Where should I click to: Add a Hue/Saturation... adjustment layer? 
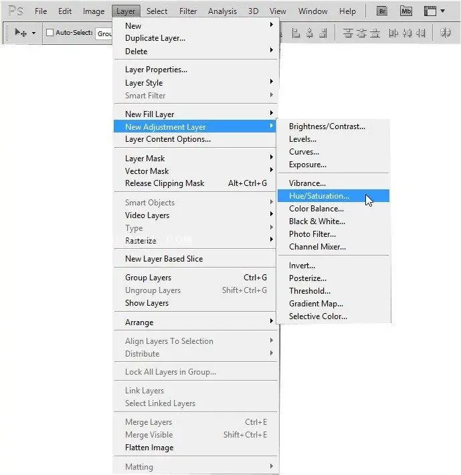coord(333,196)
